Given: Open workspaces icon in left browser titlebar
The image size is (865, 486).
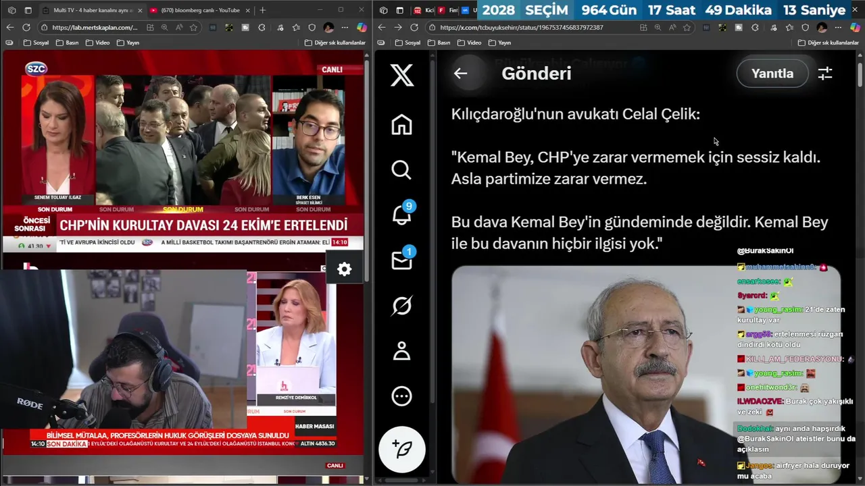Looking at the screenshot, I should pyautogui.click(x=11, y=10).
